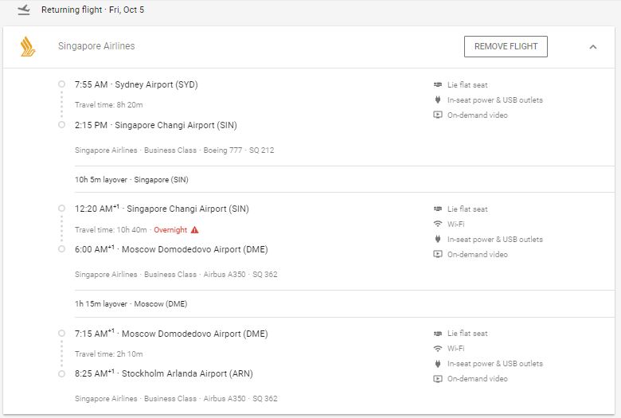Click 12:20 AM Singapore Changi Airport (SIN) departure text
The image size is (621, 418).
click(x=162, y=209)
